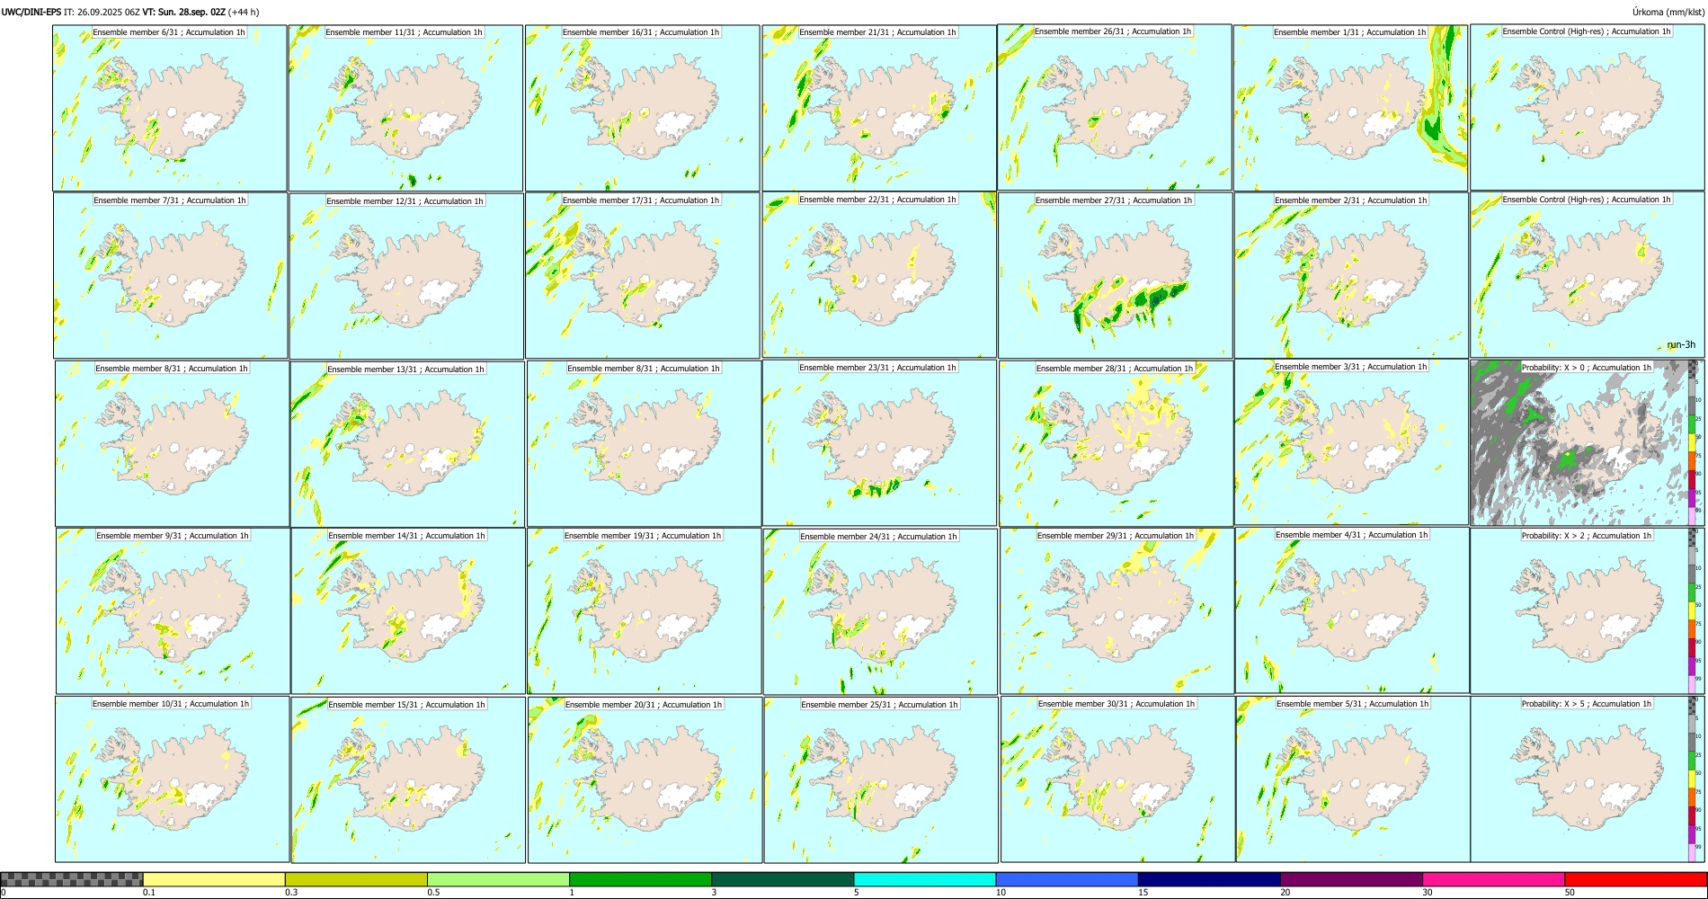
Task: Pick the pale yellow 0.1–0.3 legend swatch
Action: (214, 879)
